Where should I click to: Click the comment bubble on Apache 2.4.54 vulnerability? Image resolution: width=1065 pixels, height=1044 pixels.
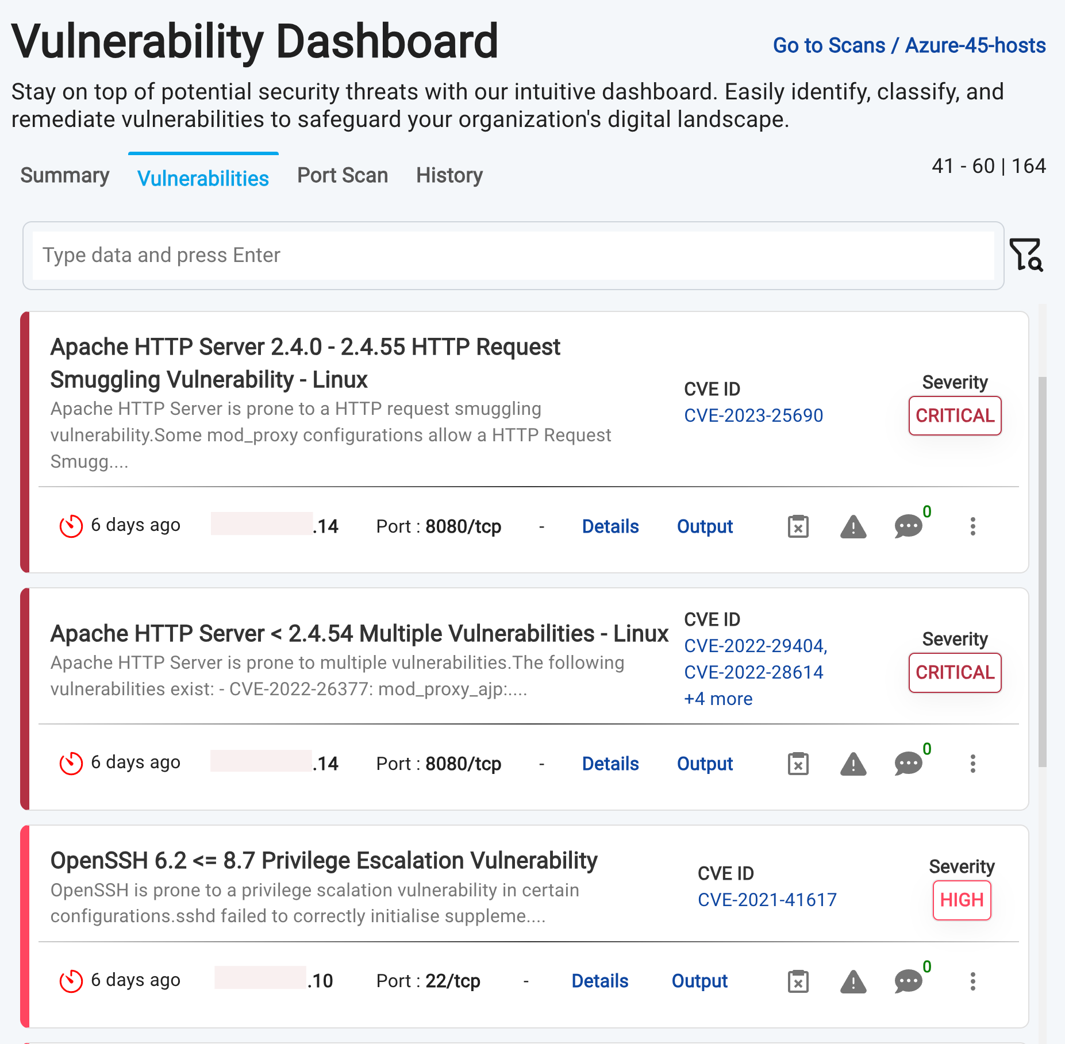pyautogui.click(x=908, y=763)
